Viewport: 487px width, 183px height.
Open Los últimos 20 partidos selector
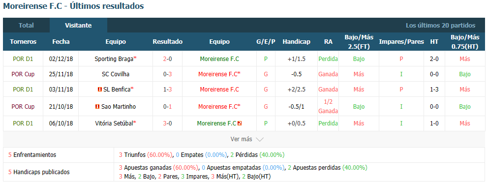click(440, 26)
